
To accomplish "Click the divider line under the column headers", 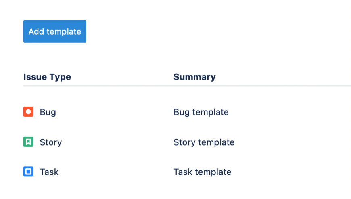I will [x=187, y=86].
